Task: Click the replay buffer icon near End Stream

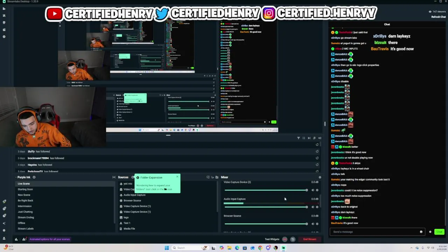Action: coord(293,239)
